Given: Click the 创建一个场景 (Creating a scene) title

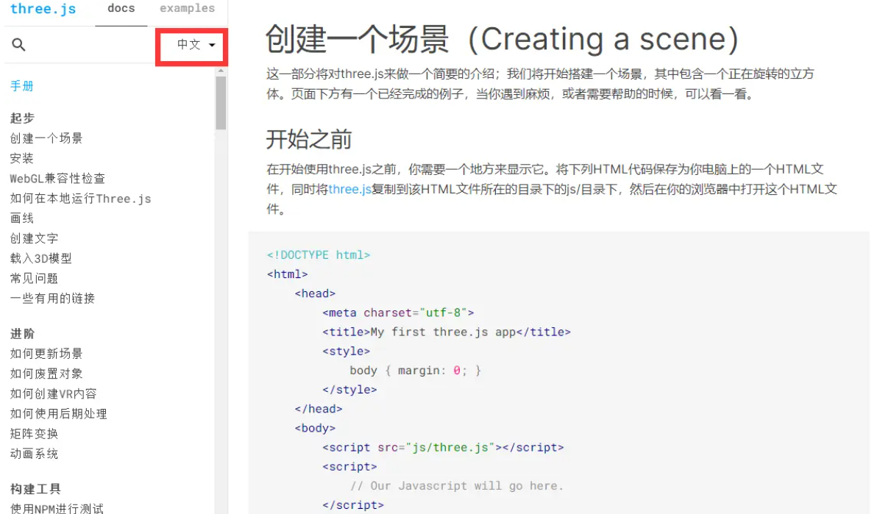Looking at the screenshot, I should pos(502,39).
